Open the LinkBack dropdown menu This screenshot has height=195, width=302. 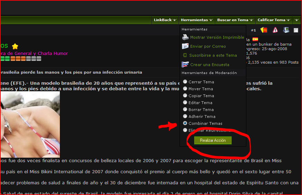pos(165,20)
